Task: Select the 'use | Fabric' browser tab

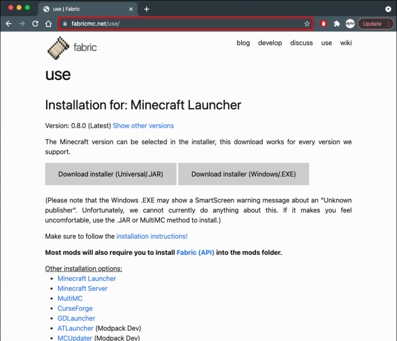Action: tap(88, 9)
